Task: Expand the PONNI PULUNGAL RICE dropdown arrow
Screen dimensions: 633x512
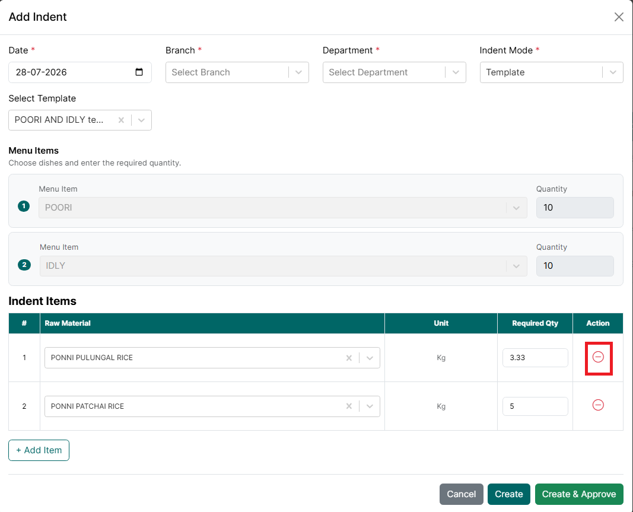Action: coord(370,358)
